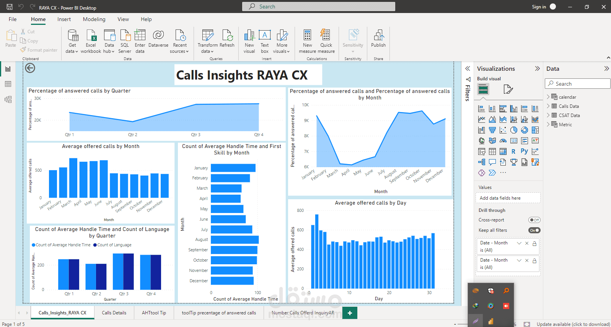The width and height of the screenshot is (611, 327).
Task: Click Update available download link
Action: pos(573,324)
